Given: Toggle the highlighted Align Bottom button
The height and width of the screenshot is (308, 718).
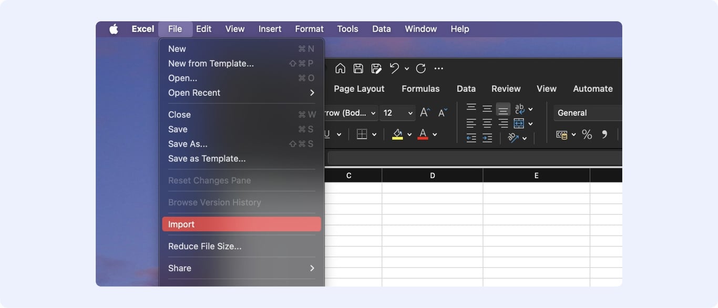Looking at the screenshot, I should (x=503, y=109).
